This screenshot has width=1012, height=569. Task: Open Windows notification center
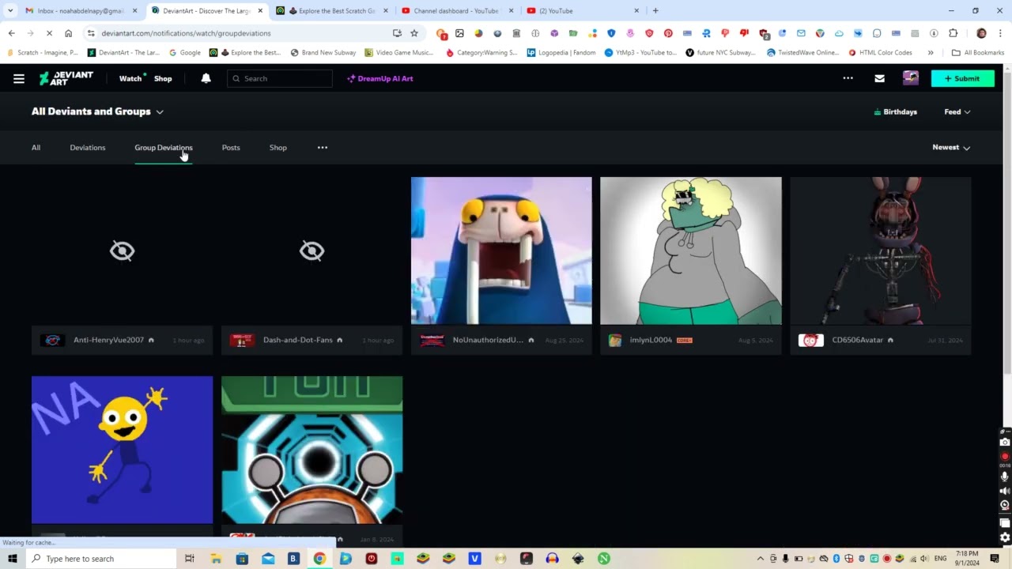coord(995,559)
